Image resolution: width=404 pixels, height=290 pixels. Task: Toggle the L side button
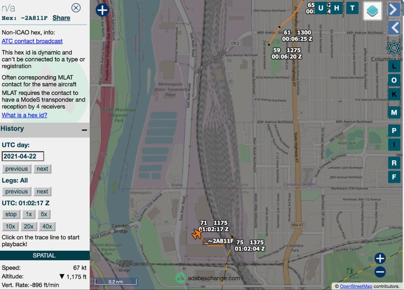pyautogui.click(x=393, y=66)
